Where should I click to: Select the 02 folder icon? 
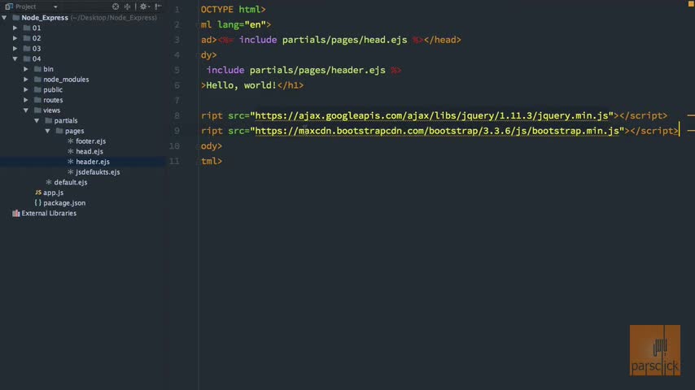[x=27, y=38]
